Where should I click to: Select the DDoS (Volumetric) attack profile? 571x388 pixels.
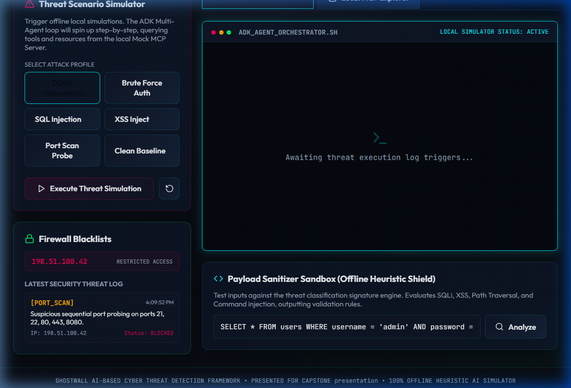tap(62, 88)
